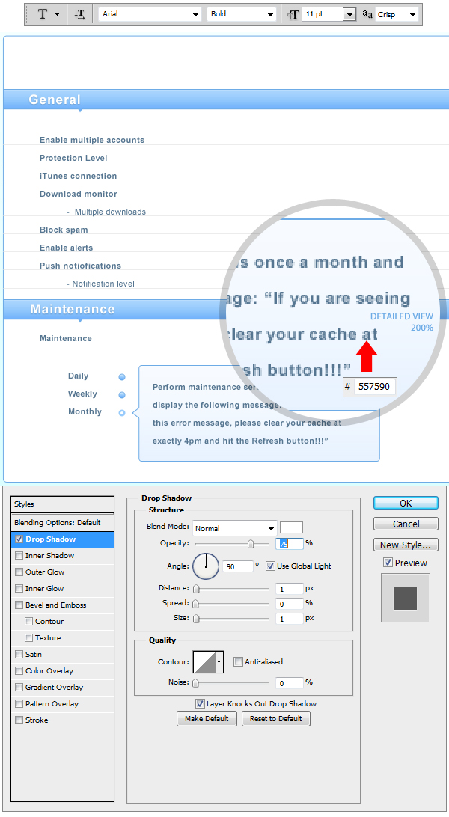Click the Angle dial control
This screenshot has width=449, height=817.
[x=206, y=566]
